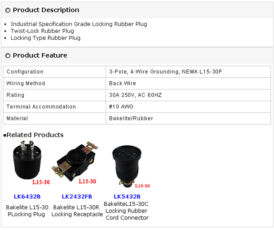The height and width of the screenshot is (230, 274).
Task: Click the Twist-Lock Rubber Plug bullet text
Action: point(42,31)
